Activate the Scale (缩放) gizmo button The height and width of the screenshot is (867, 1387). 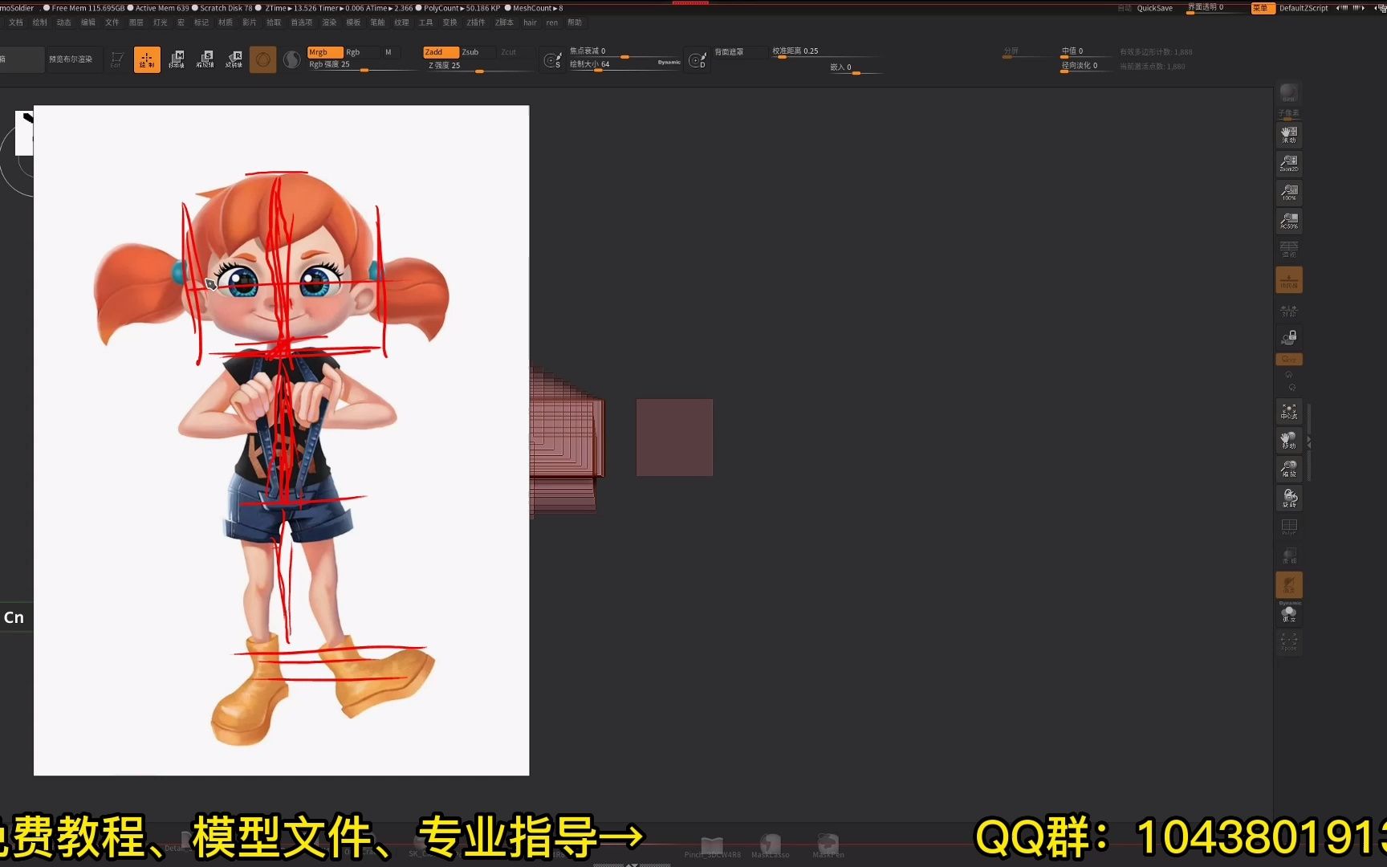pyautogui.click(x=205, y=59)
